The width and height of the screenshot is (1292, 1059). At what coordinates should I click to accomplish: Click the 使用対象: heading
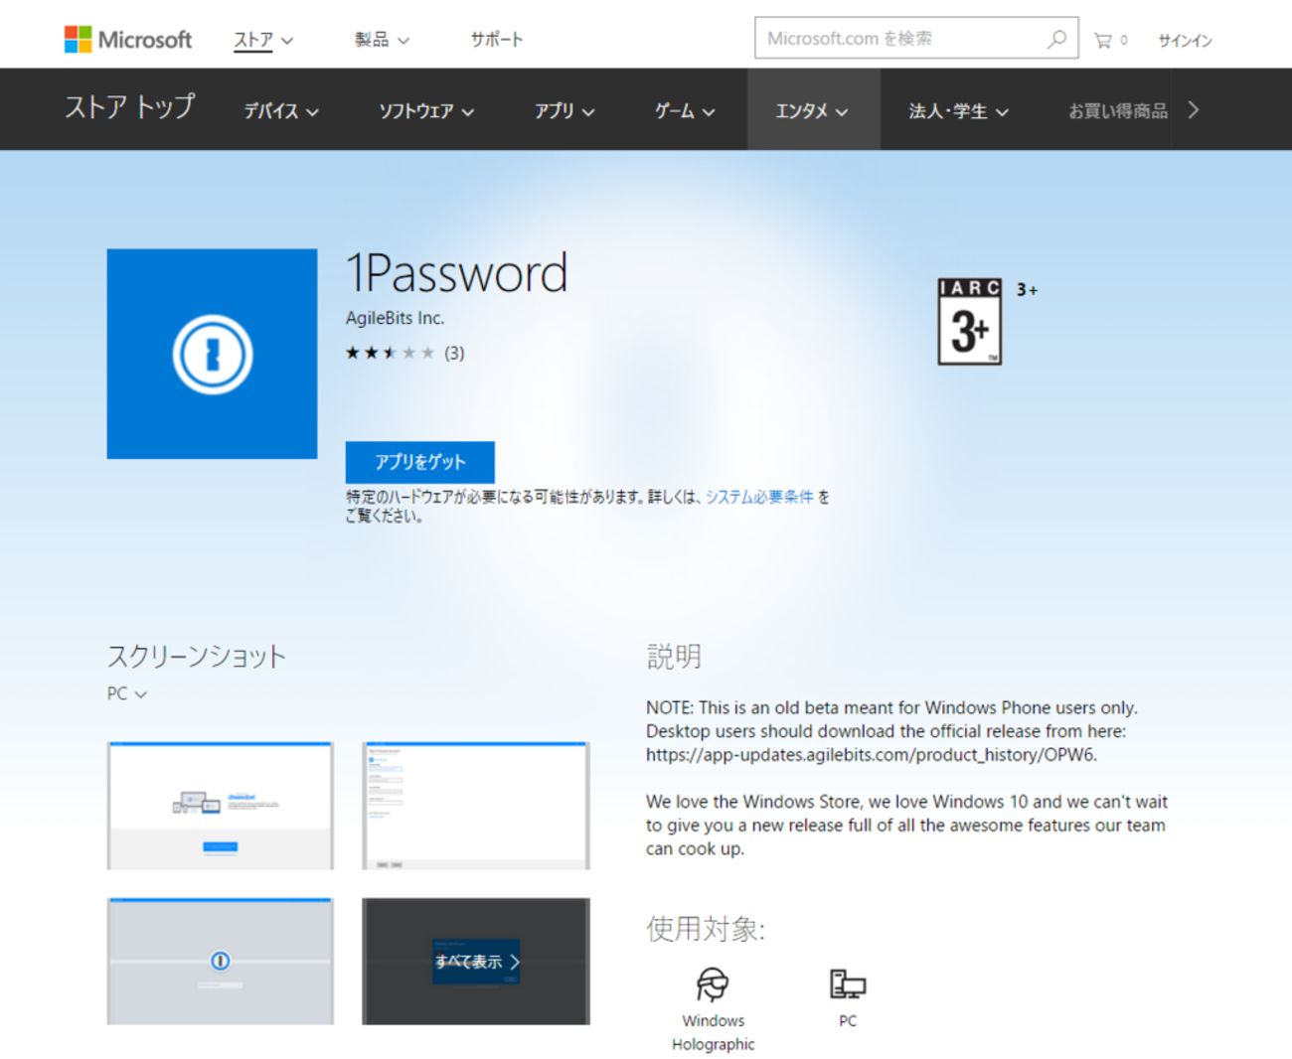(x=706, y=929)
